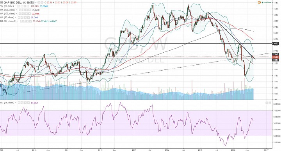This screenshot has width=281, height=151.
Task: Remove the RSI (14, close) indicator
Action: tap(28, 103)
